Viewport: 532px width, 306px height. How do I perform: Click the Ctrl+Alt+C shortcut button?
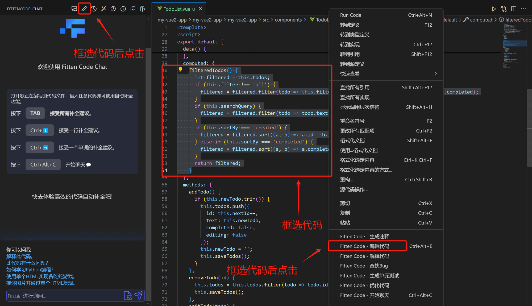(43, 165)
